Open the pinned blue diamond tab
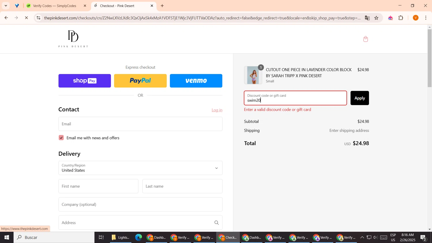432x243 pixels. 17,6
